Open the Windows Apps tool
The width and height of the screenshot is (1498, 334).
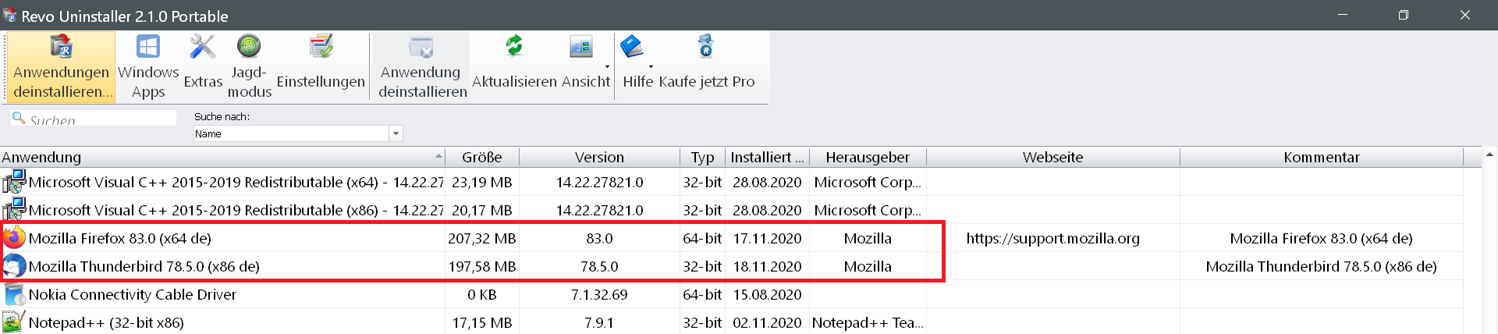(x=148, y=67)
